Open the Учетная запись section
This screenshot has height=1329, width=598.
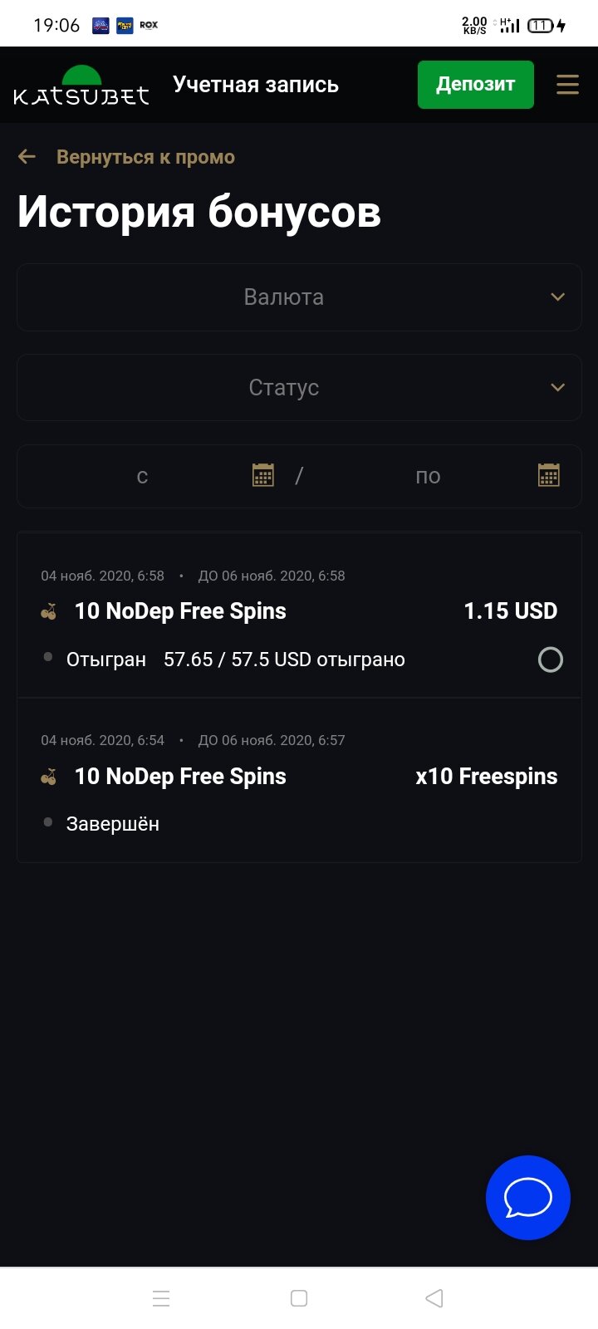click(256, 85)
